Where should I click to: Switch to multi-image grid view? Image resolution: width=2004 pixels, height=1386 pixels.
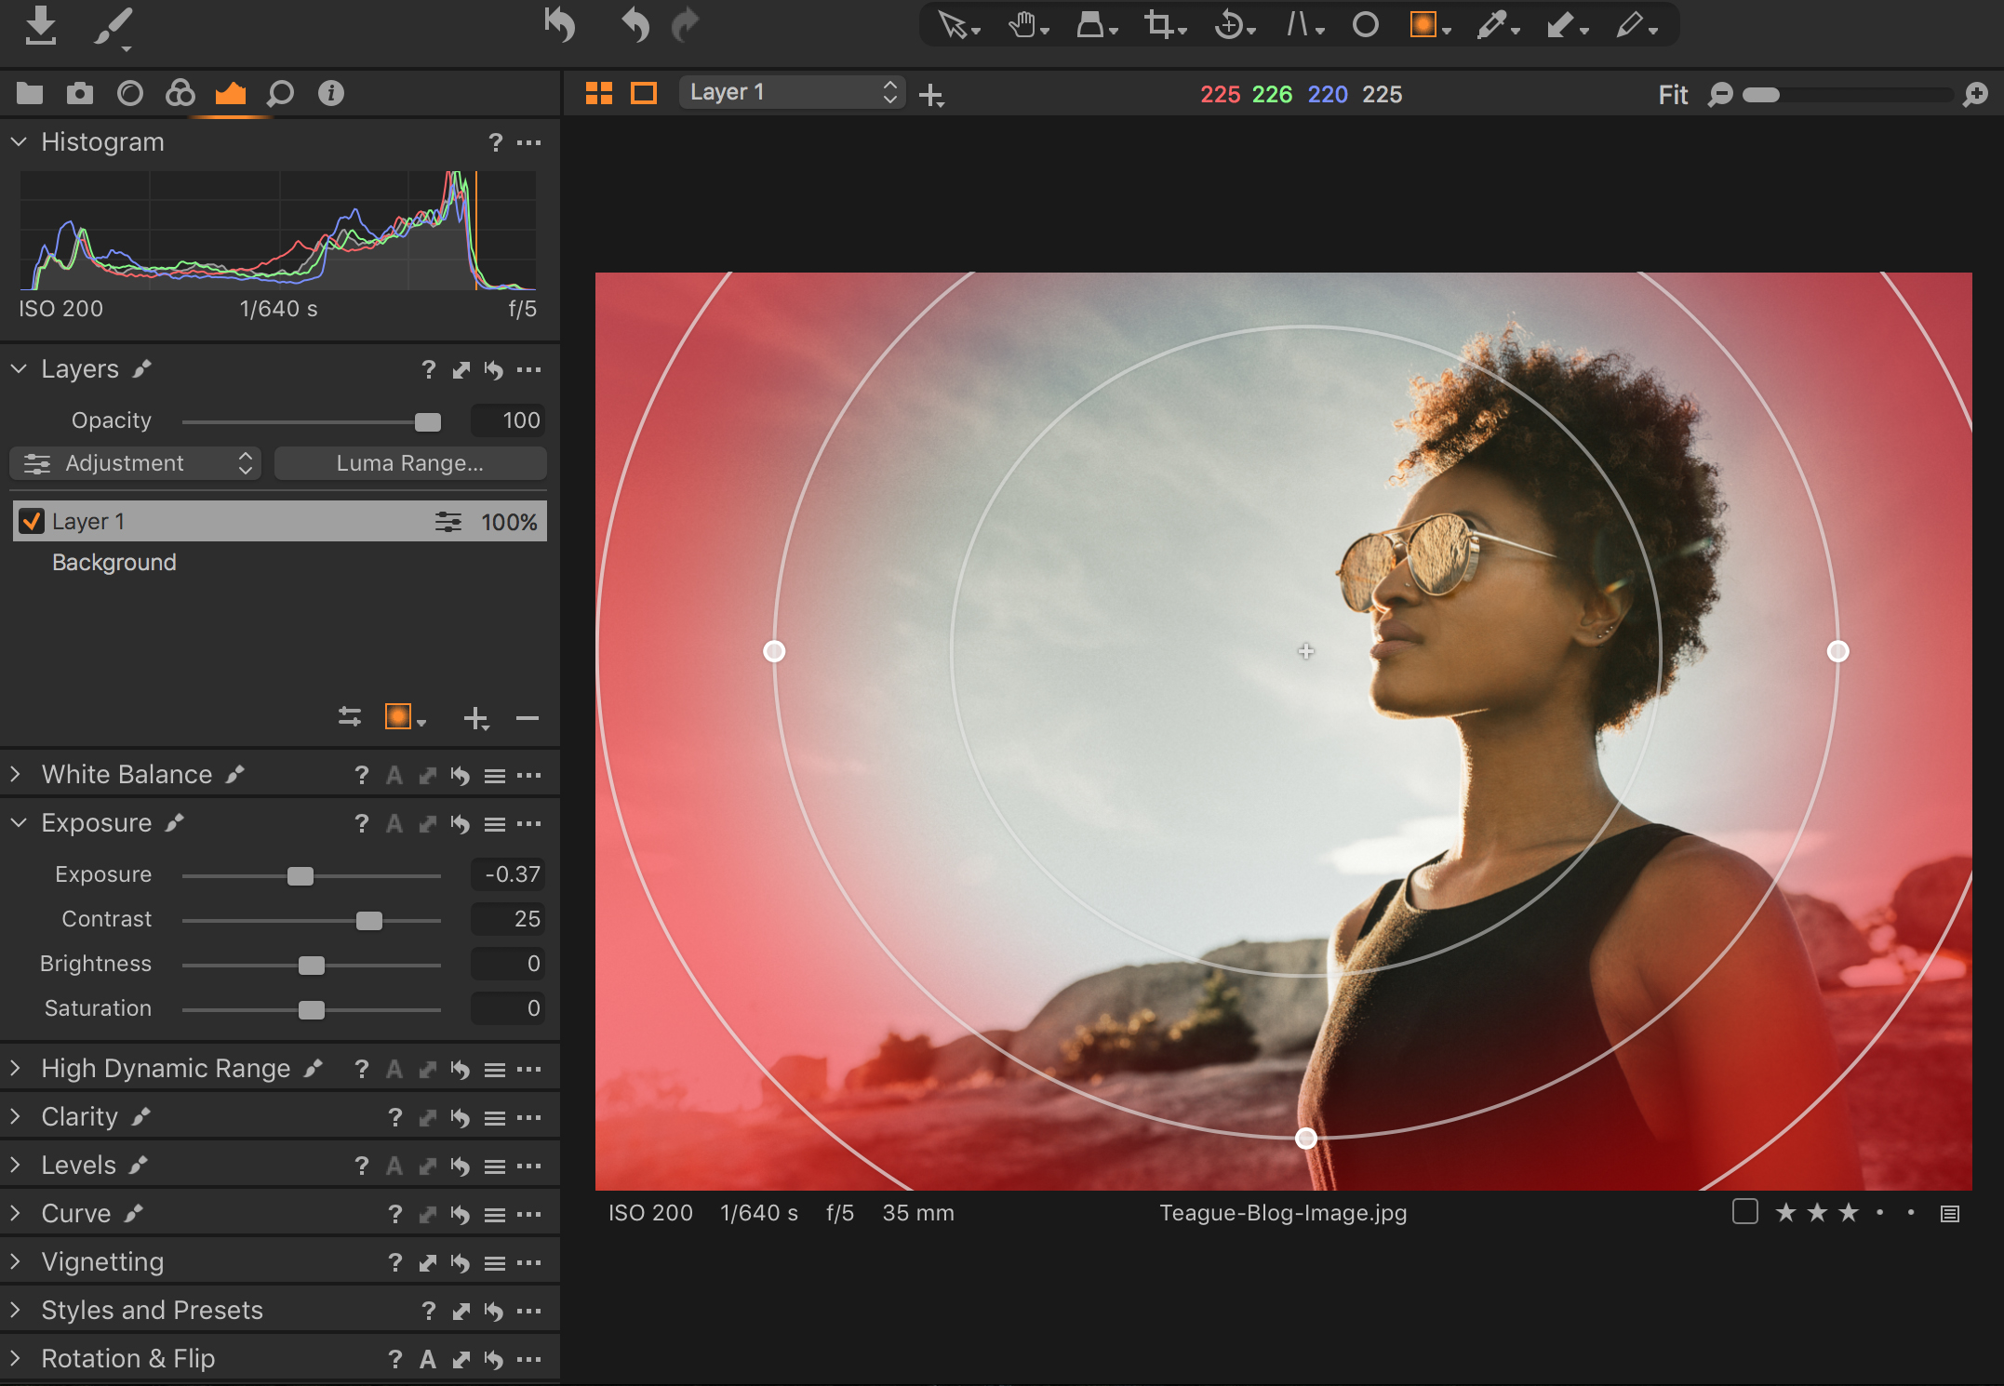tap(599, 93)
